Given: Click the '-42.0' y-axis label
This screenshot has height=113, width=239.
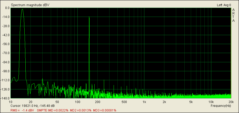Looking at the screenshot, I should (x=6, y=35).
